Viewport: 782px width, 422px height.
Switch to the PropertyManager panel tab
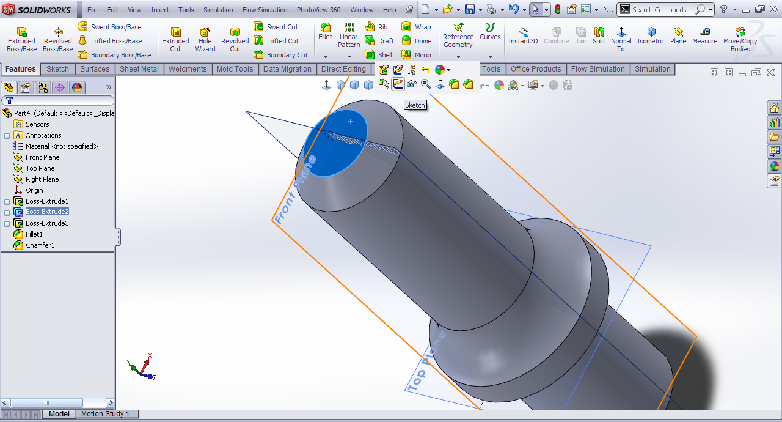(x=26, y=87)
